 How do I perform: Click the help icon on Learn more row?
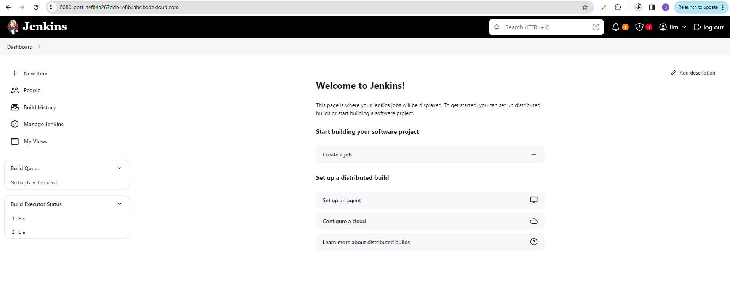[x=534, y=242]
